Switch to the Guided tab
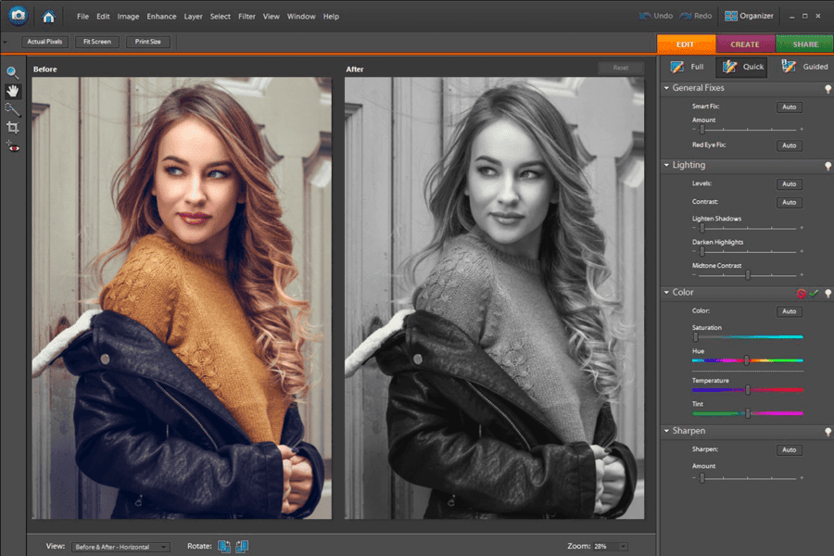Viewport: 834px width, 556px height. (x=803, y=66)
